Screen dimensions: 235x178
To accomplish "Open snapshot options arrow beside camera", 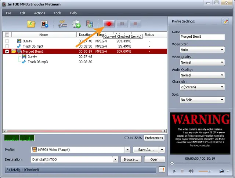I will pos(228,171).
